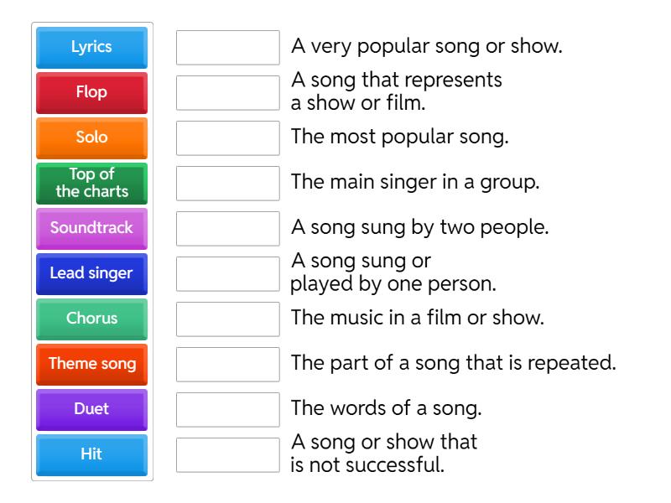Select the Flop tile

[x=91, y=92]
